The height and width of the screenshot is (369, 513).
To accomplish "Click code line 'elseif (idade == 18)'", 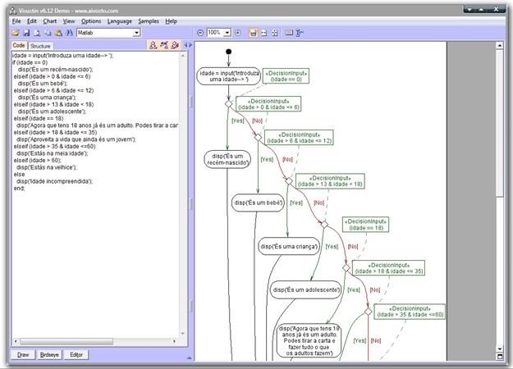I will pos(39,118).
